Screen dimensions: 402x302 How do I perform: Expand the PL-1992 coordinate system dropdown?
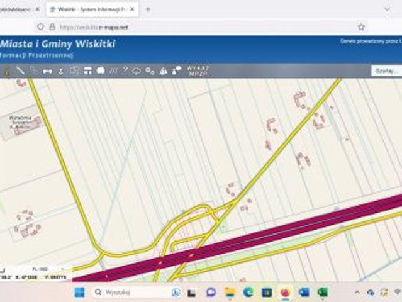47,269
